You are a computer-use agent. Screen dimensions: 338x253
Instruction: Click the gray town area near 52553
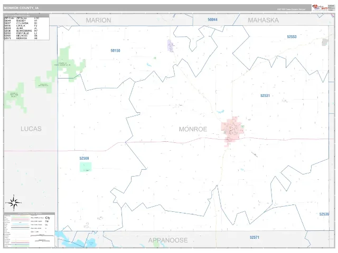click(325, 42)
